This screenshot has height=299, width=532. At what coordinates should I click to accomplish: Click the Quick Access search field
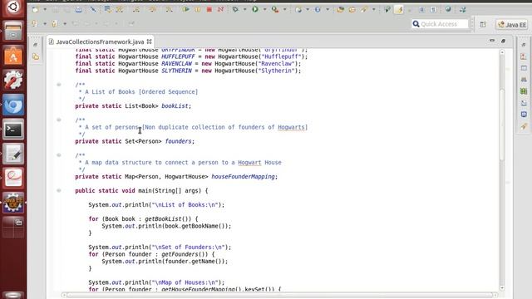[440, 24]
